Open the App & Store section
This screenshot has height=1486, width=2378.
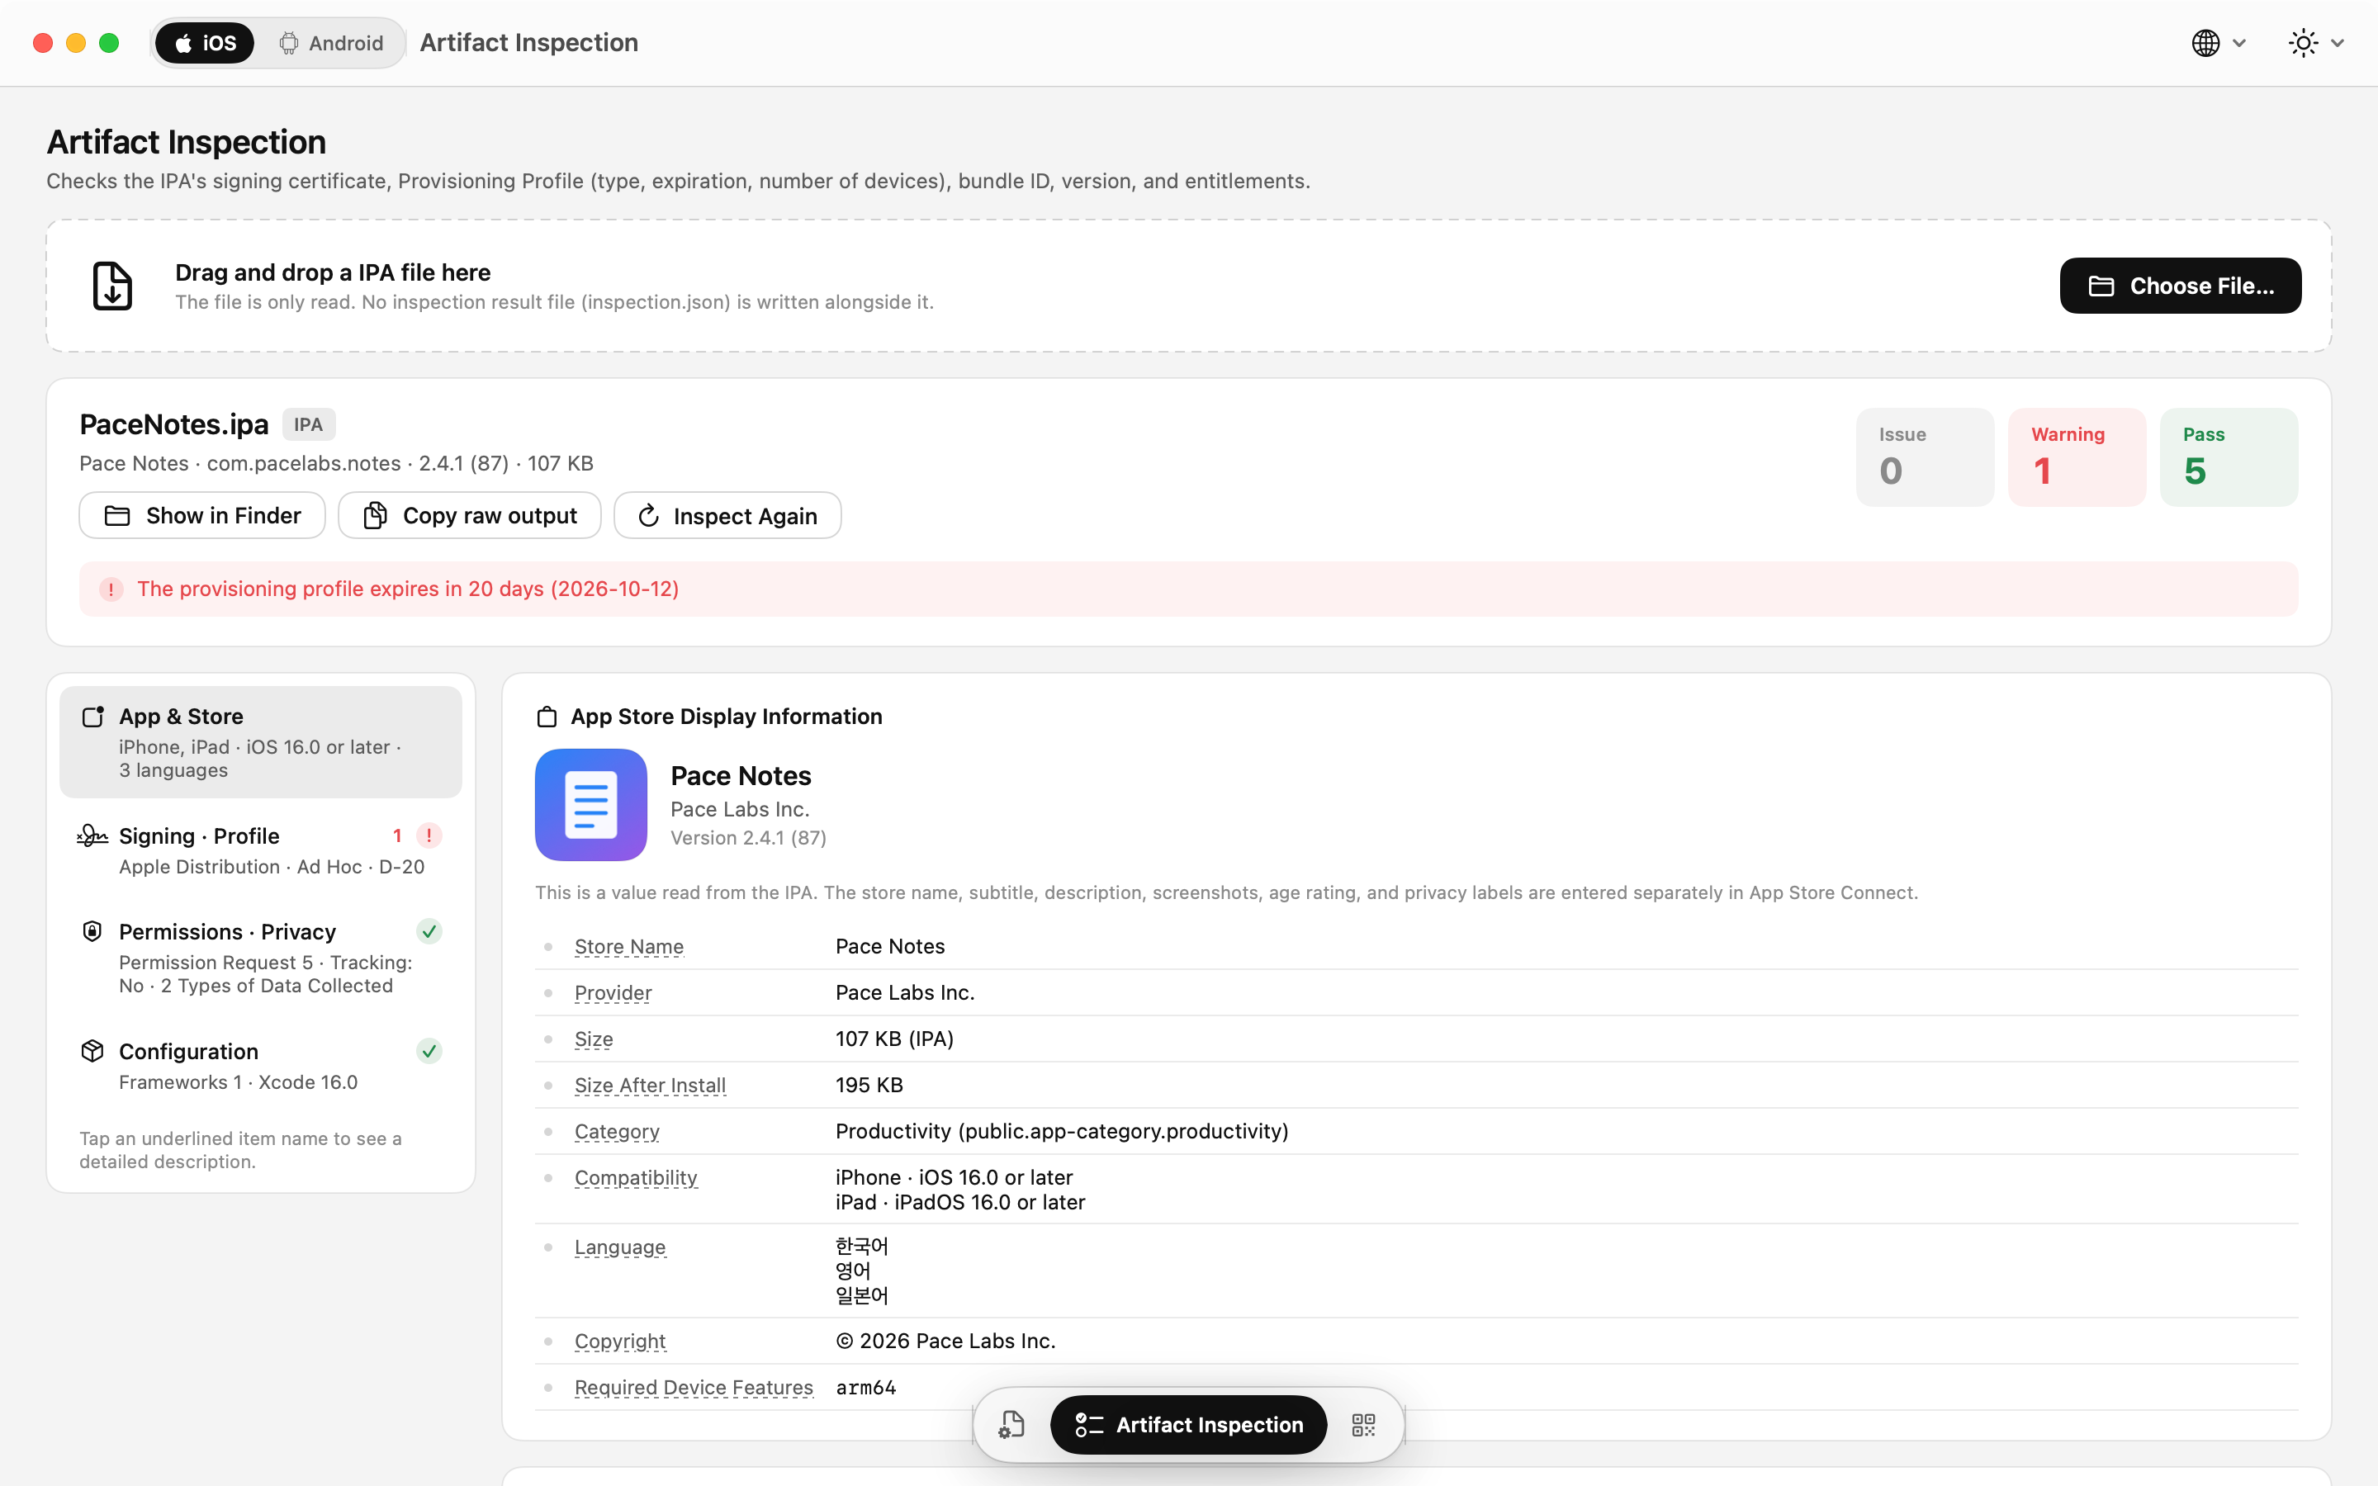pos(260,742)
